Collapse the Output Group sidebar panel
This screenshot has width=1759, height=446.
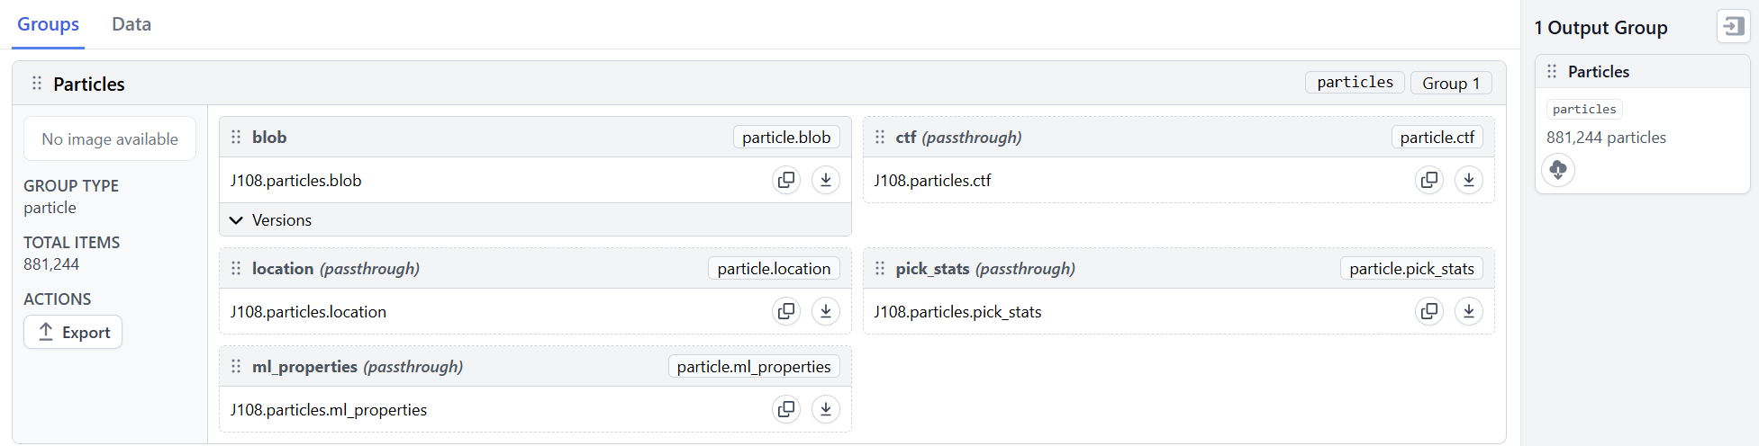coord(1733,26)
